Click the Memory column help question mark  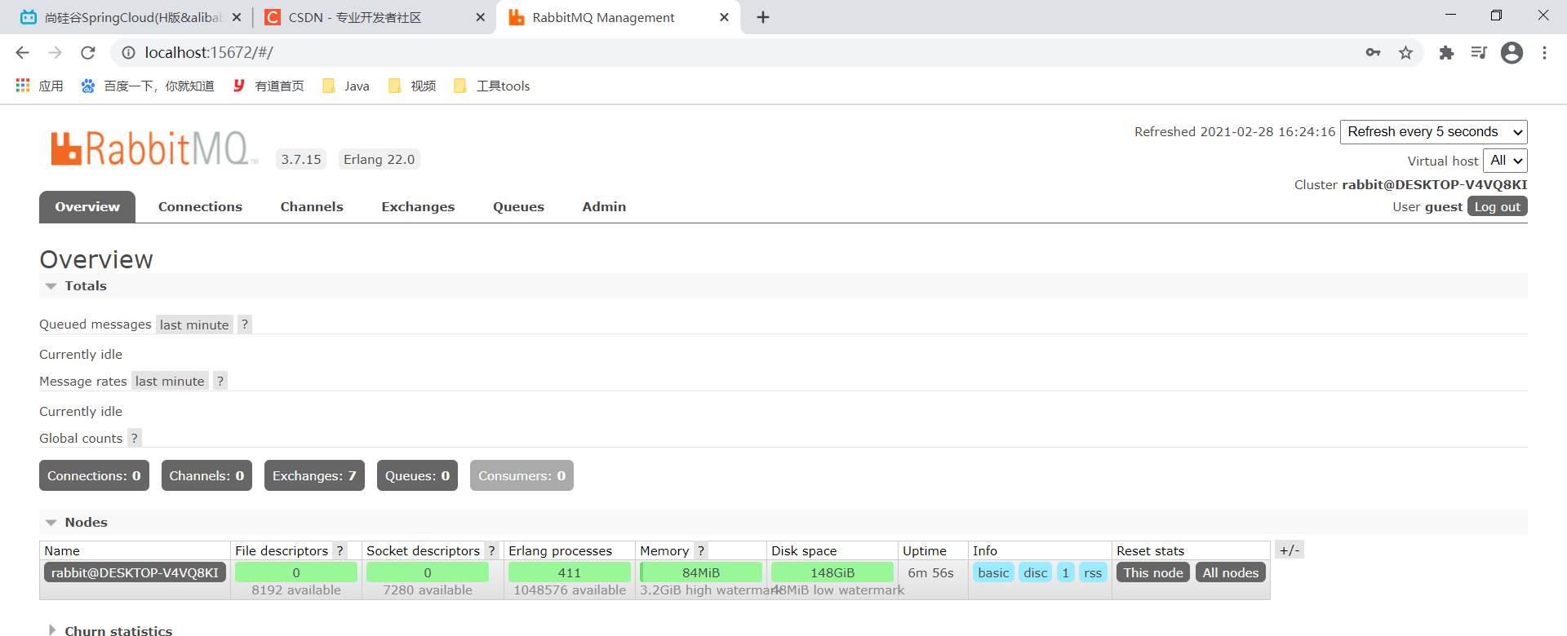pyautogui.click(x=700, y=551)
